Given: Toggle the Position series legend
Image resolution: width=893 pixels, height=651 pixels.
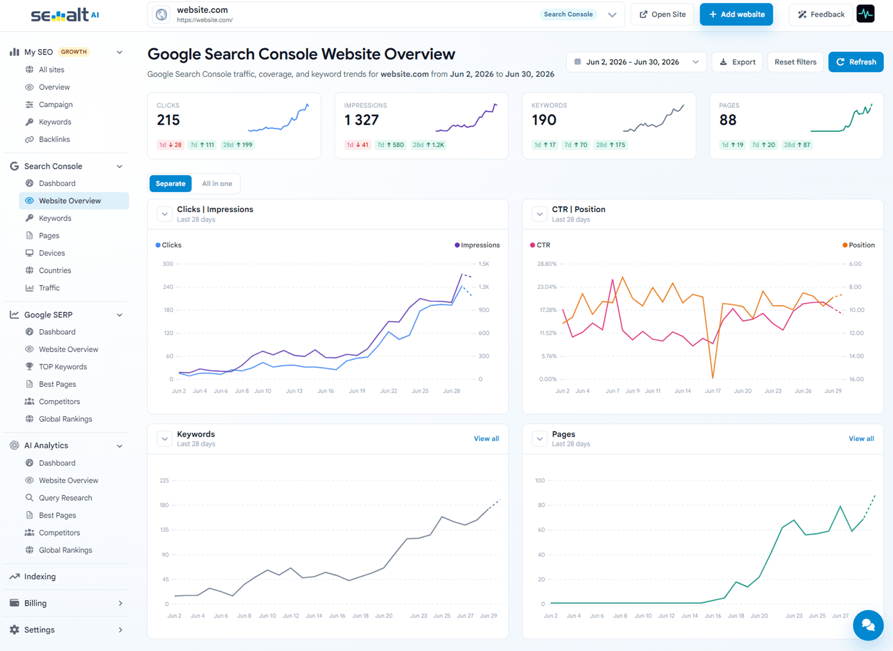Looking at the screenshot, I should coord(858,245).
